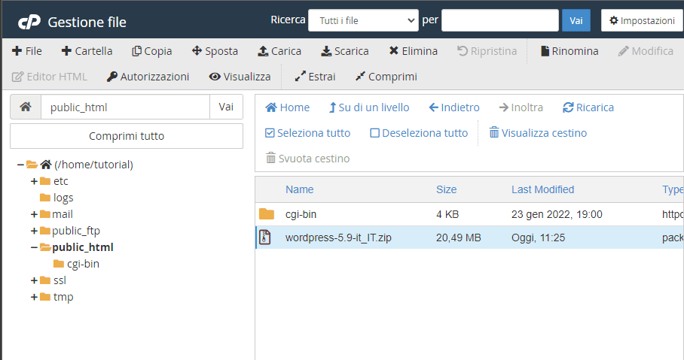Select the logs folder in tree
684x360 pixels.
click(x=63, y=198)
